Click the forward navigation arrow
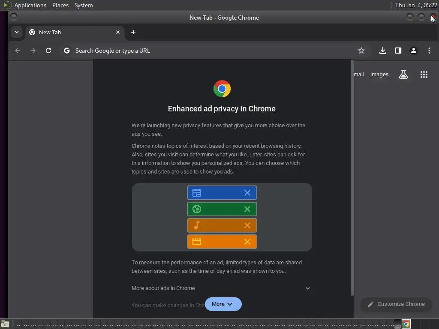This screenshot has width=439, height=329. (x=33, y=51)
